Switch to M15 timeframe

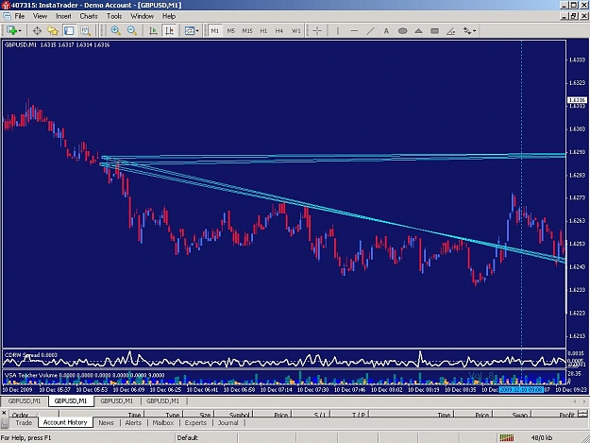point(247,31)
